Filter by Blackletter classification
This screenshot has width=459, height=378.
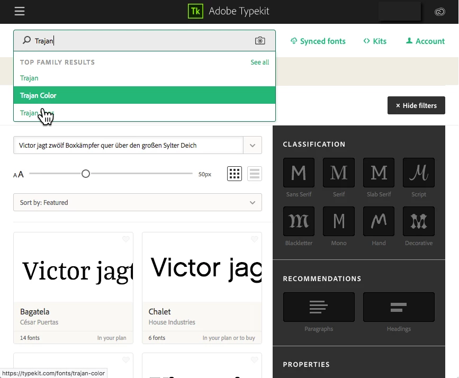tap(299, 221)
